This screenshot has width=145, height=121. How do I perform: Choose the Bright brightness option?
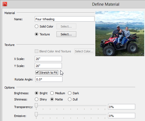(x=37, y=93)
